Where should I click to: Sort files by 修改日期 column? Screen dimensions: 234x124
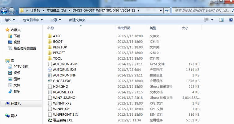click(124, 28)
